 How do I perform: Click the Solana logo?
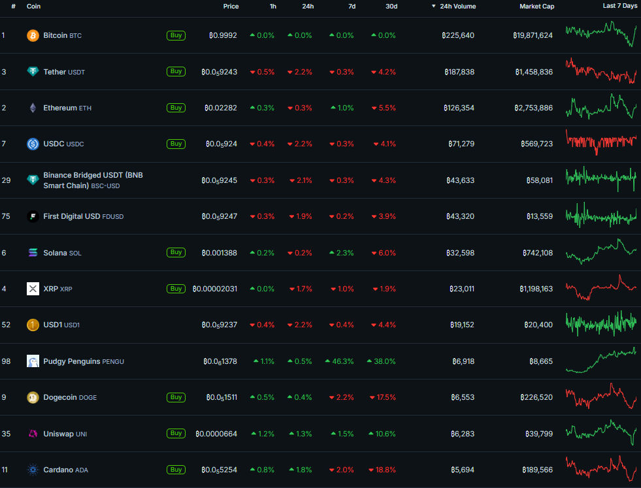(x=33, y=253)
